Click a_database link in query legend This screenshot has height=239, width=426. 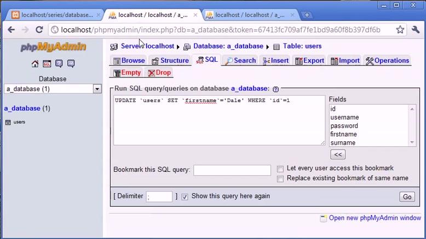pos(249,88)
